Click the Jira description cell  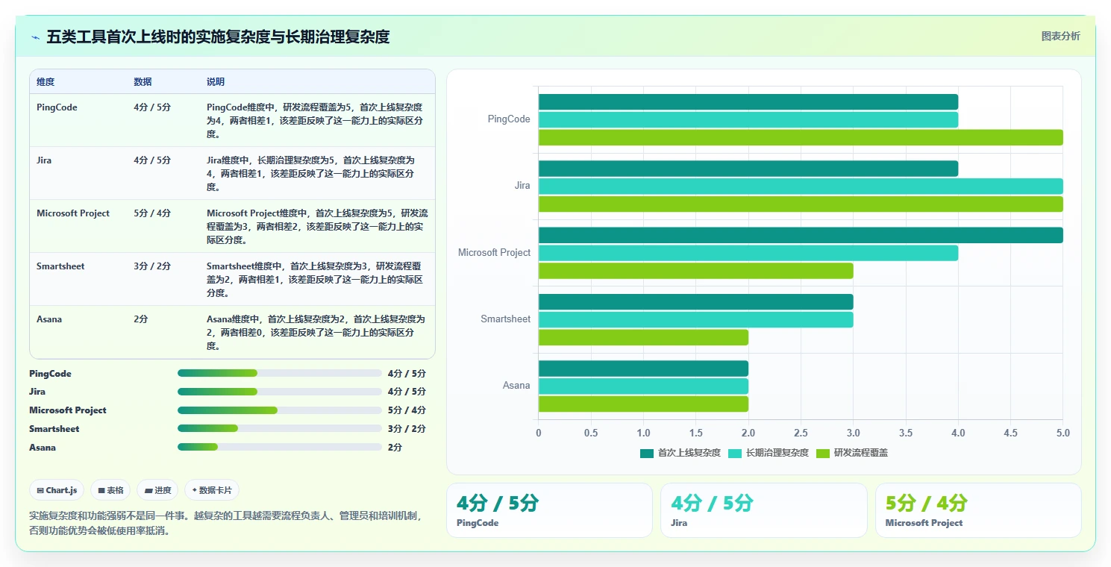click(318, 173)
